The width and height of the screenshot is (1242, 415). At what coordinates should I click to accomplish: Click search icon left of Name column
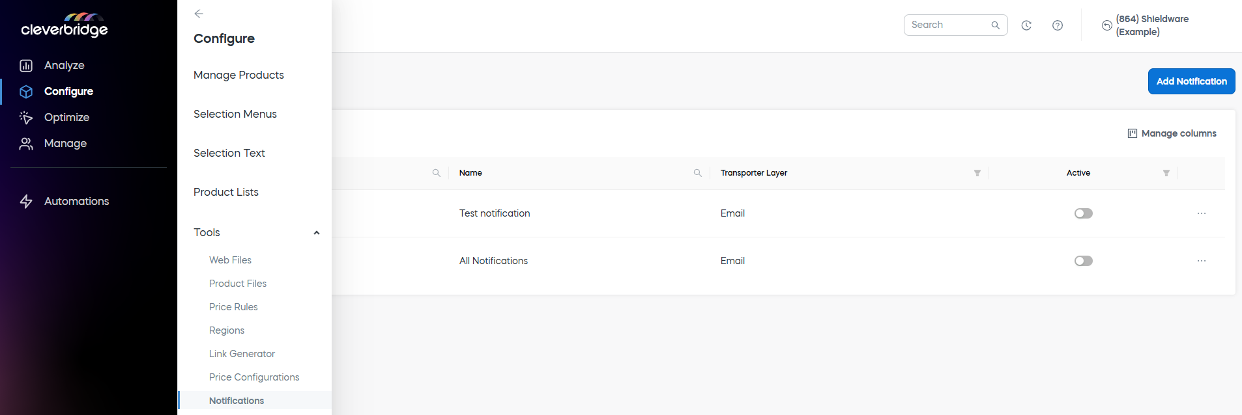click(437, 173)
